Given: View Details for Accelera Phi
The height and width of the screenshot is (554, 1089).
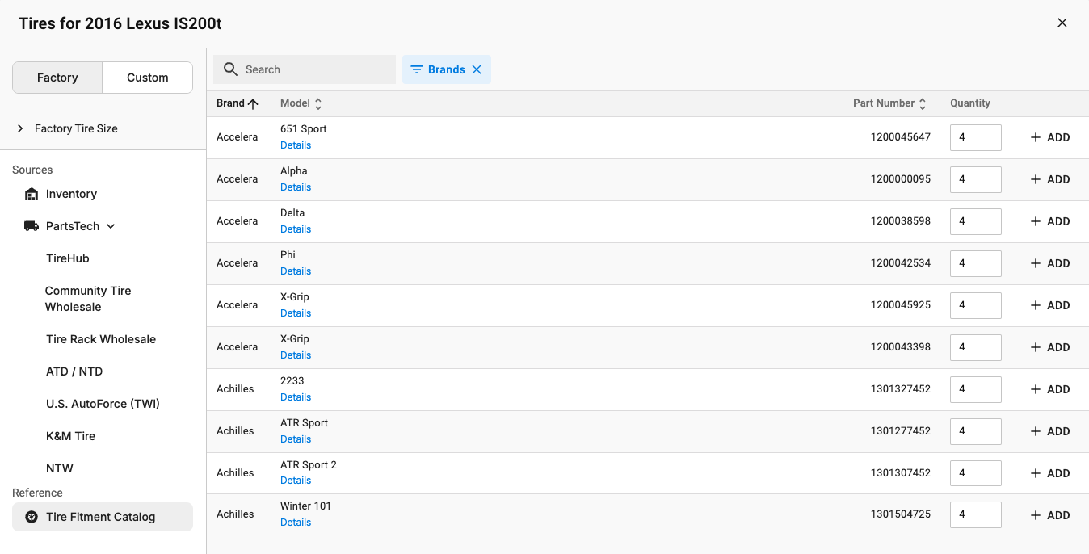Looking at the screenshot, I should click(x=296, y=271).
